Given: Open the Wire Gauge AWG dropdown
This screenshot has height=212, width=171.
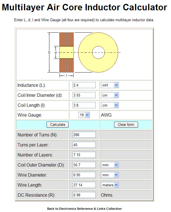Looking at the screenshot, I should [x=84, y=115].
